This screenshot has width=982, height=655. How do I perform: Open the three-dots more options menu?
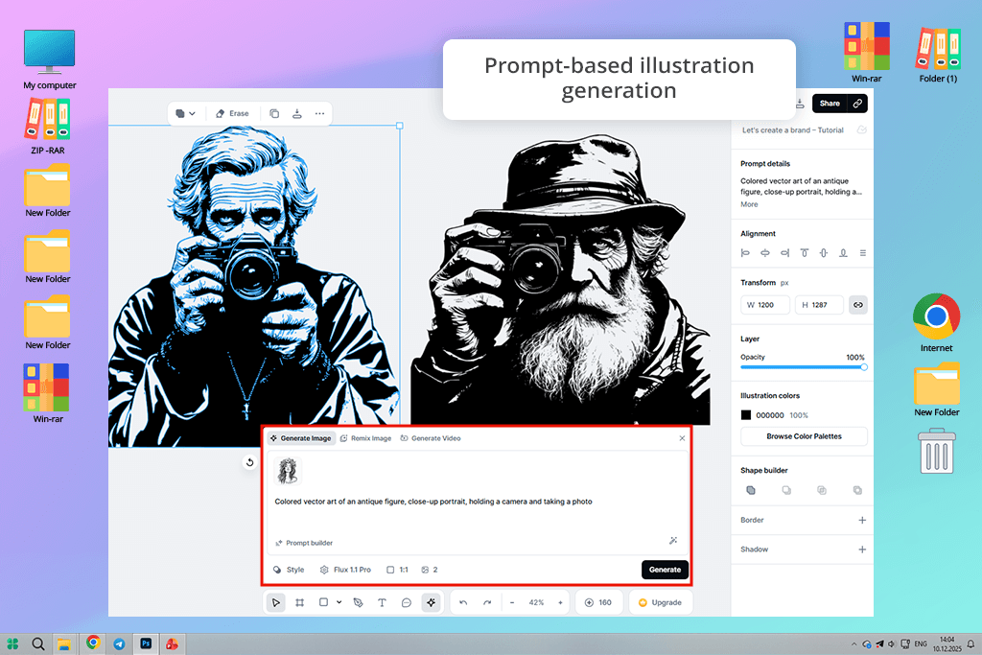point(320,113)
